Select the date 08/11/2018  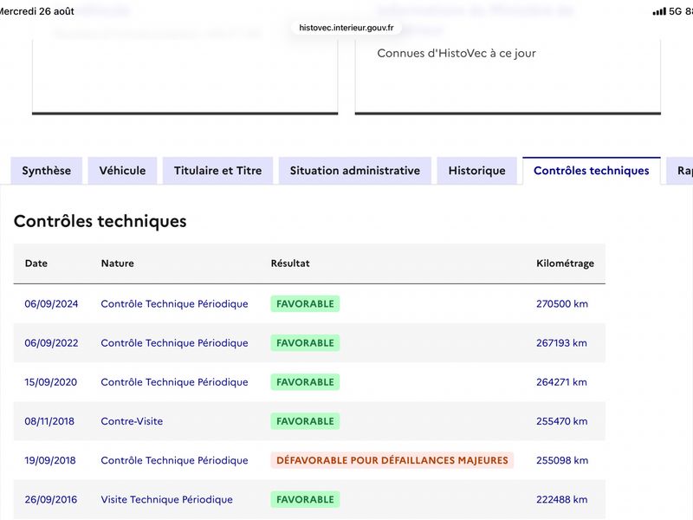[49, 421]
